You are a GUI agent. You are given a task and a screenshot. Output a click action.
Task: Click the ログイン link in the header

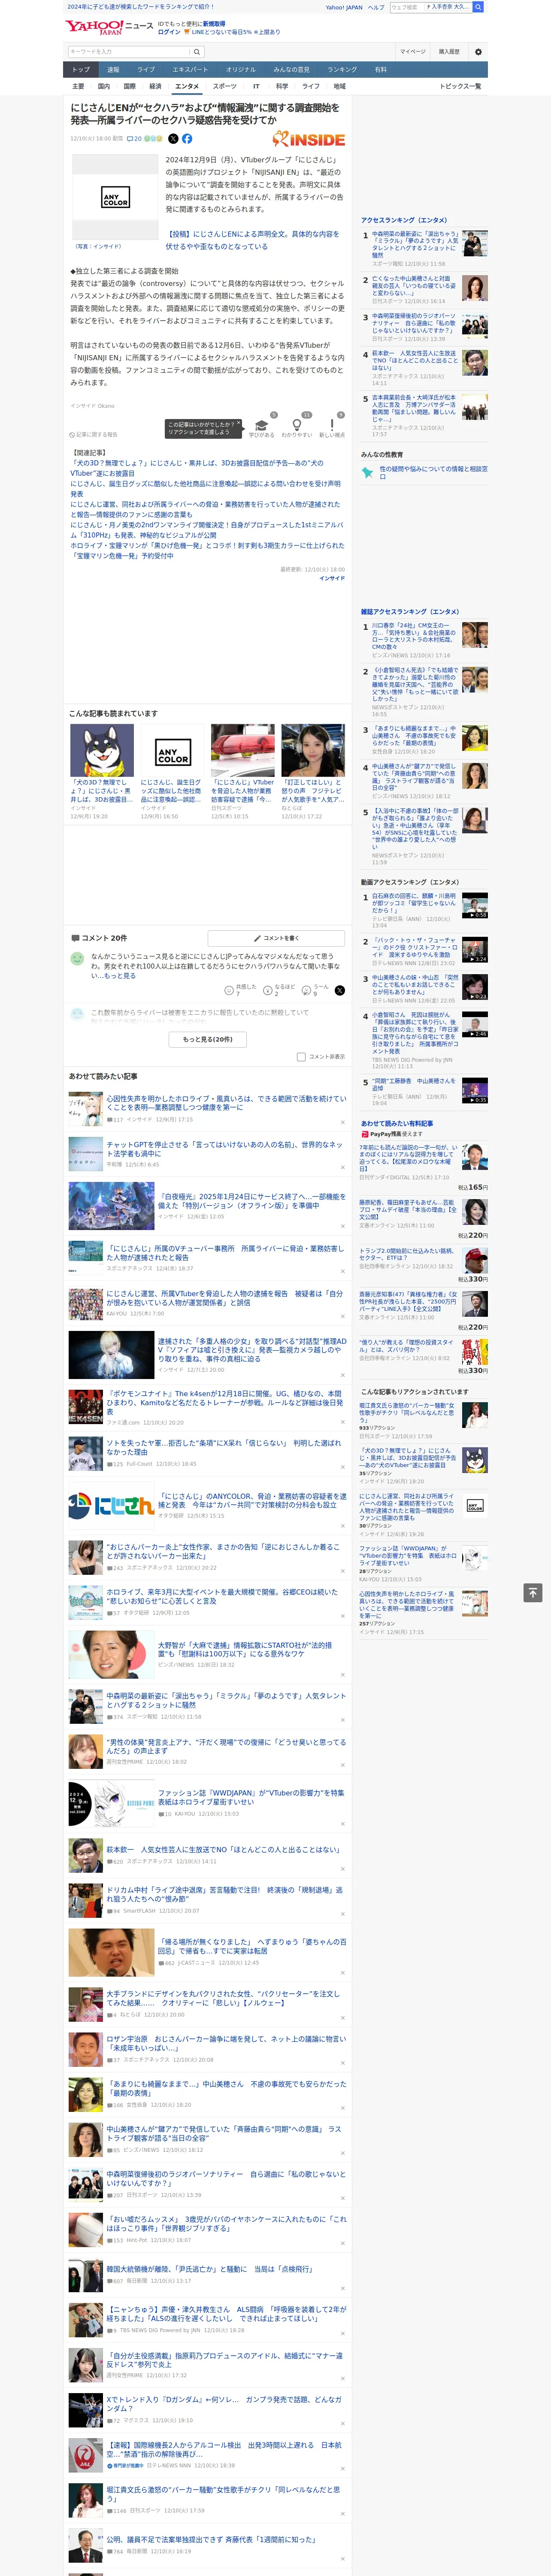tap(169, 32)
